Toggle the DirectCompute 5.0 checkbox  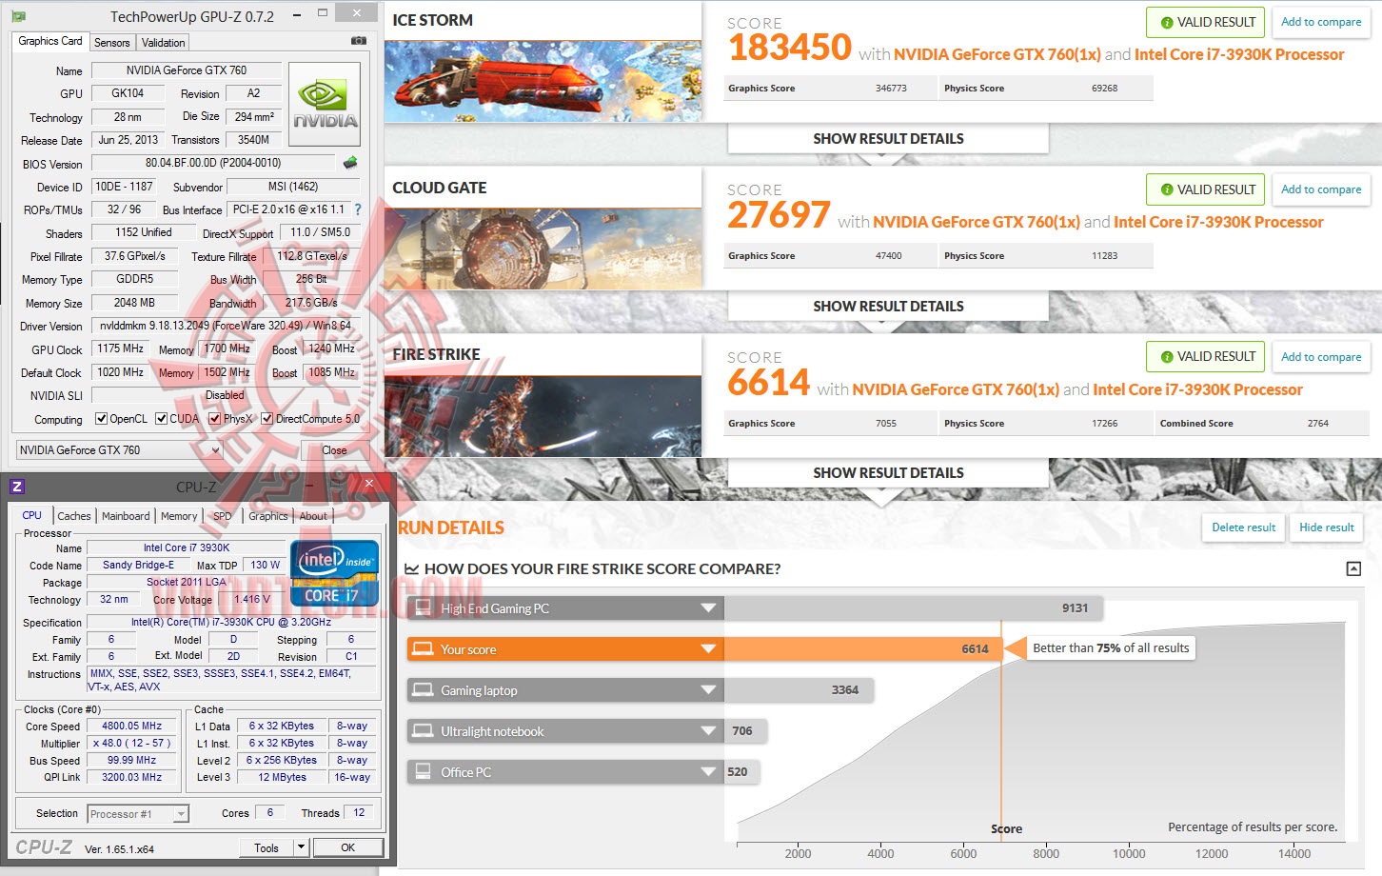(267, 419)
